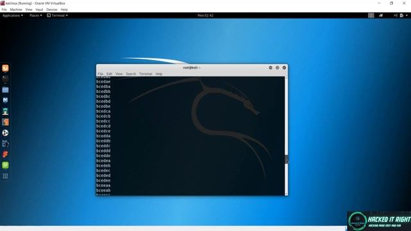The width and height of the screenshot is (411, 231).
Task: Minimize the root@kali terminal window
Action: click(270, 67)
